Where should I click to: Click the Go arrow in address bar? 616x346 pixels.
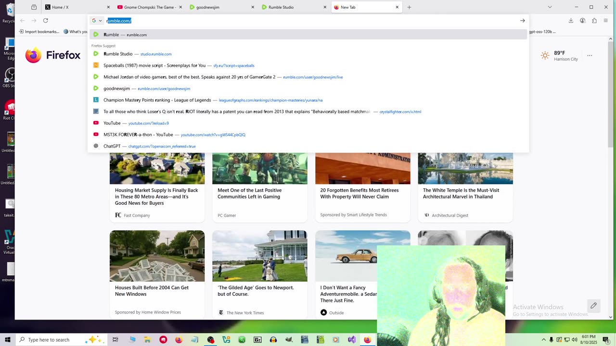coord(522,21)
